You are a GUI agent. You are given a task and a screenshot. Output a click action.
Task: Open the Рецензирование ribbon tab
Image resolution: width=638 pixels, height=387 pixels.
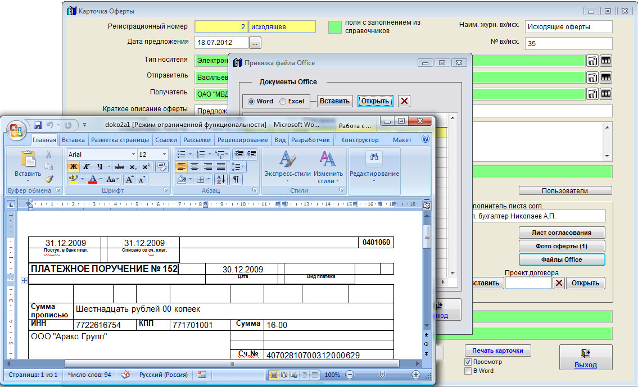(x=242, y=140)
